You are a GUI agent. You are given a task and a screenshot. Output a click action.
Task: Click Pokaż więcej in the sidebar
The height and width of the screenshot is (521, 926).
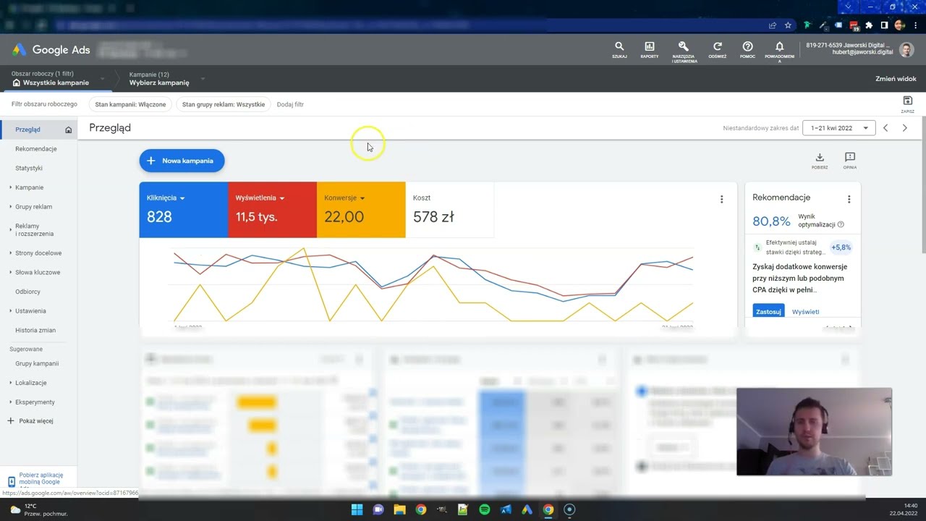(x=30, y=421)
